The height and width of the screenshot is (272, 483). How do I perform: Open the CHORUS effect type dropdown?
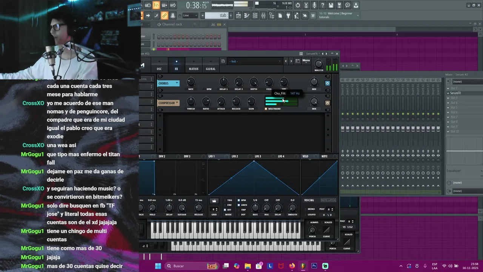[168, 83]
